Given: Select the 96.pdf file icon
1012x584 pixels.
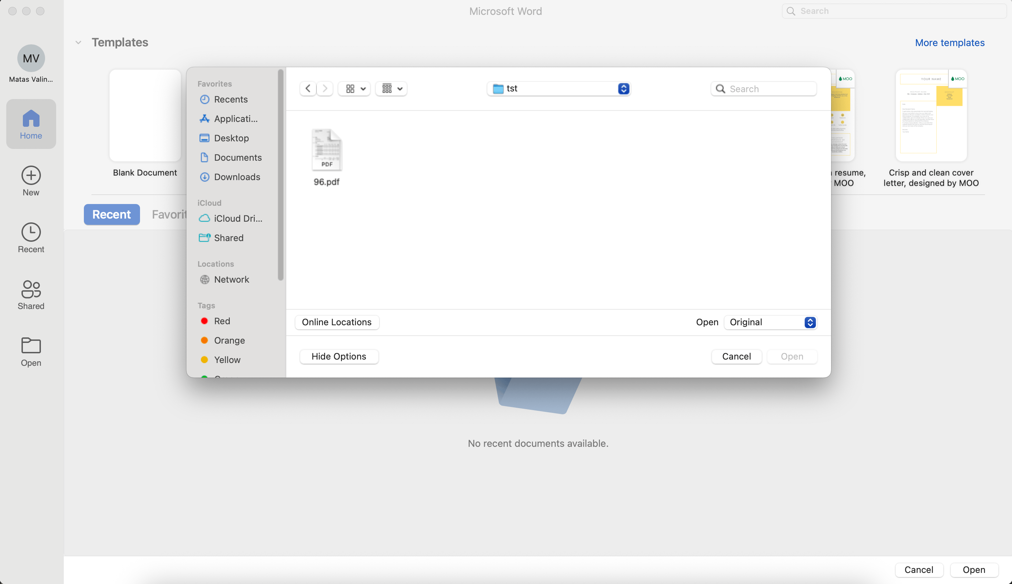Looking at the screenshot, I should click(x=326, y=150).
